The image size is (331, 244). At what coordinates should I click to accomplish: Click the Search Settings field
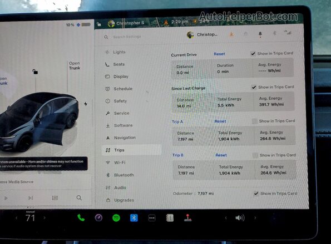point(127,37)
